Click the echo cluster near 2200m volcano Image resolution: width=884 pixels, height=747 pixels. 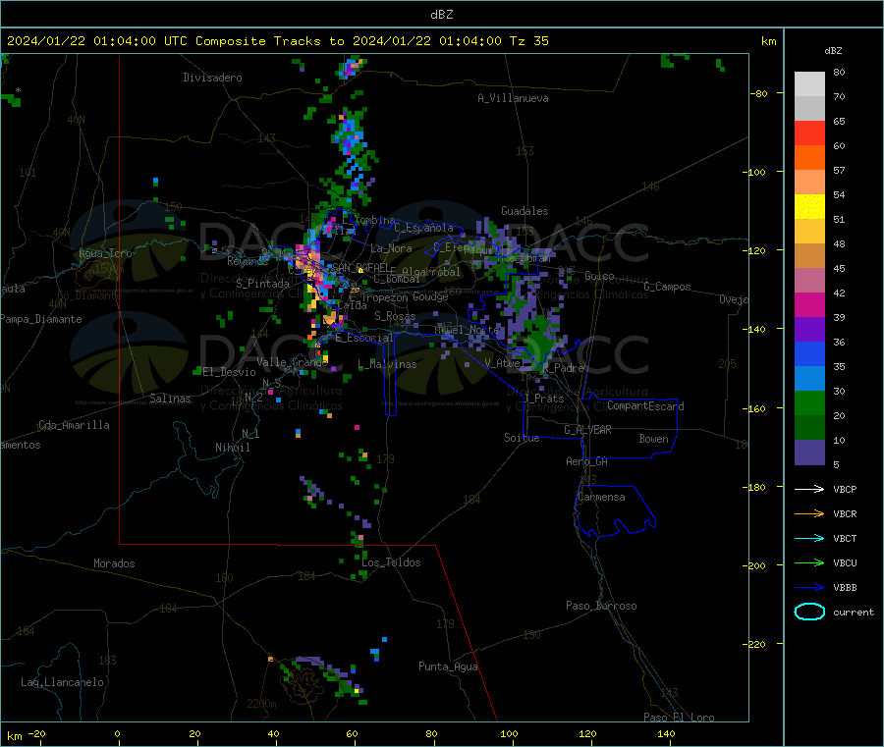coord(327,679)
